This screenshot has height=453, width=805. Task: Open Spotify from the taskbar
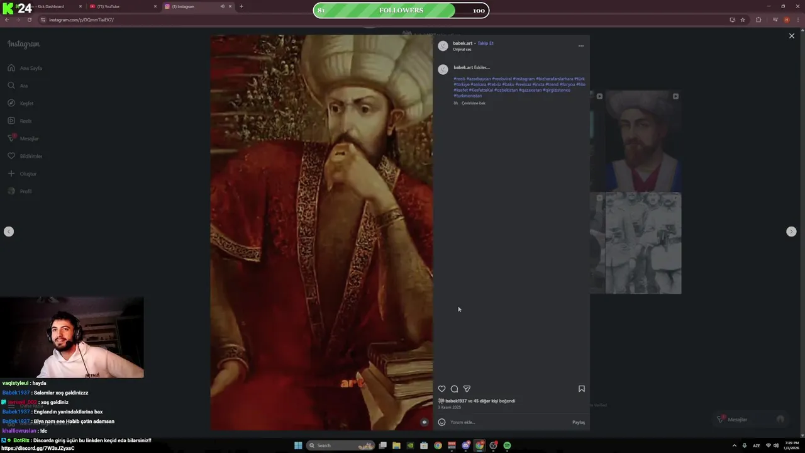[x=507, y=445]
